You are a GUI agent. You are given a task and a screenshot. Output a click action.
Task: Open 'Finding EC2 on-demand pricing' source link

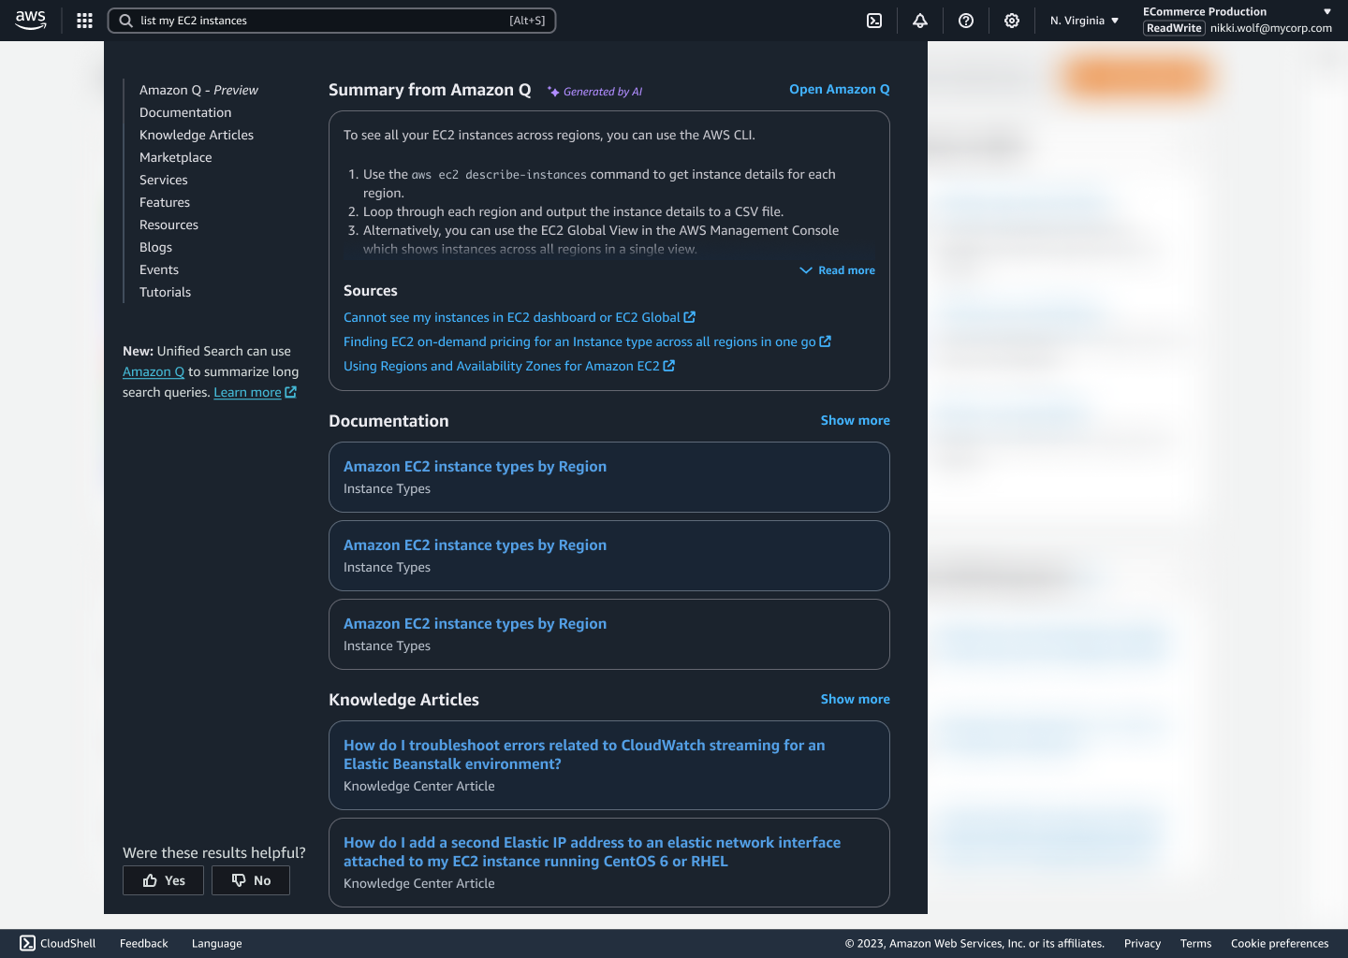579,341
